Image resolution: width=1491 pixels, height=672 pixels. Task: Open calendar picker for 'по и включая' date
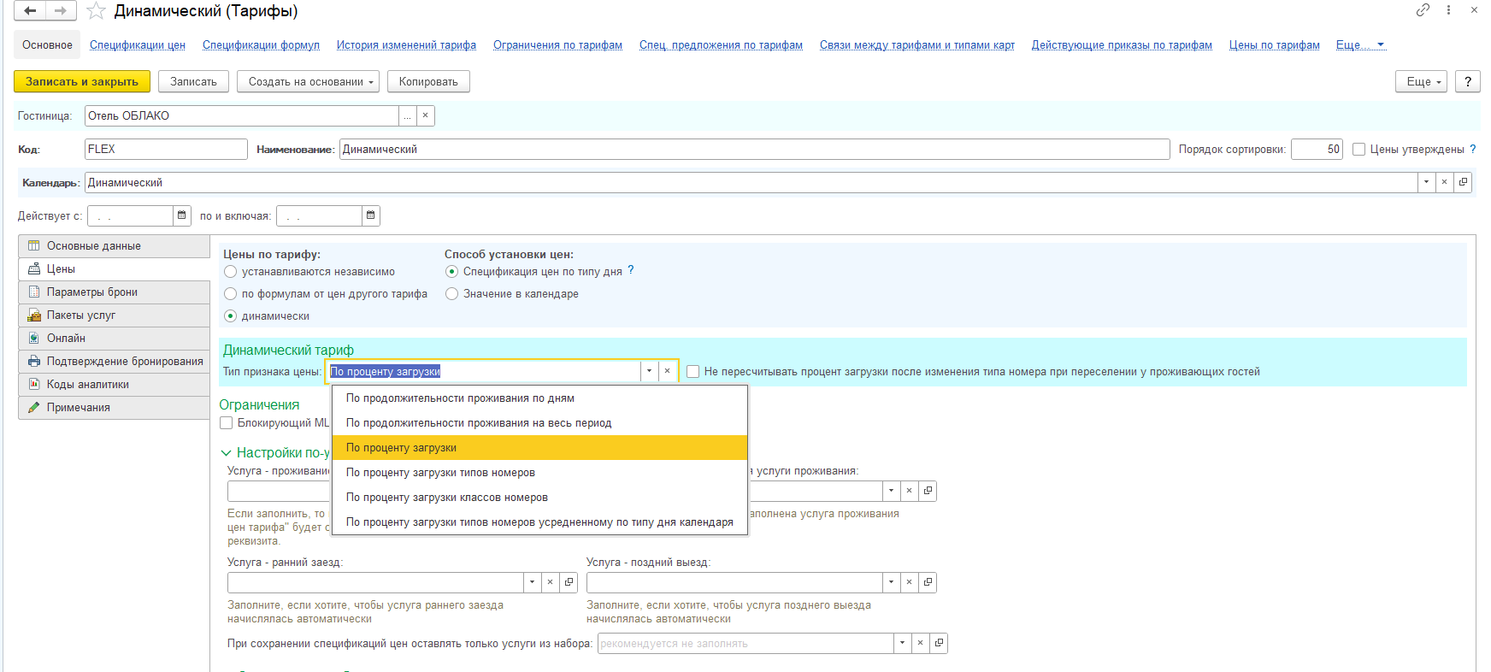pyautogui.click(x=370, y=215)
